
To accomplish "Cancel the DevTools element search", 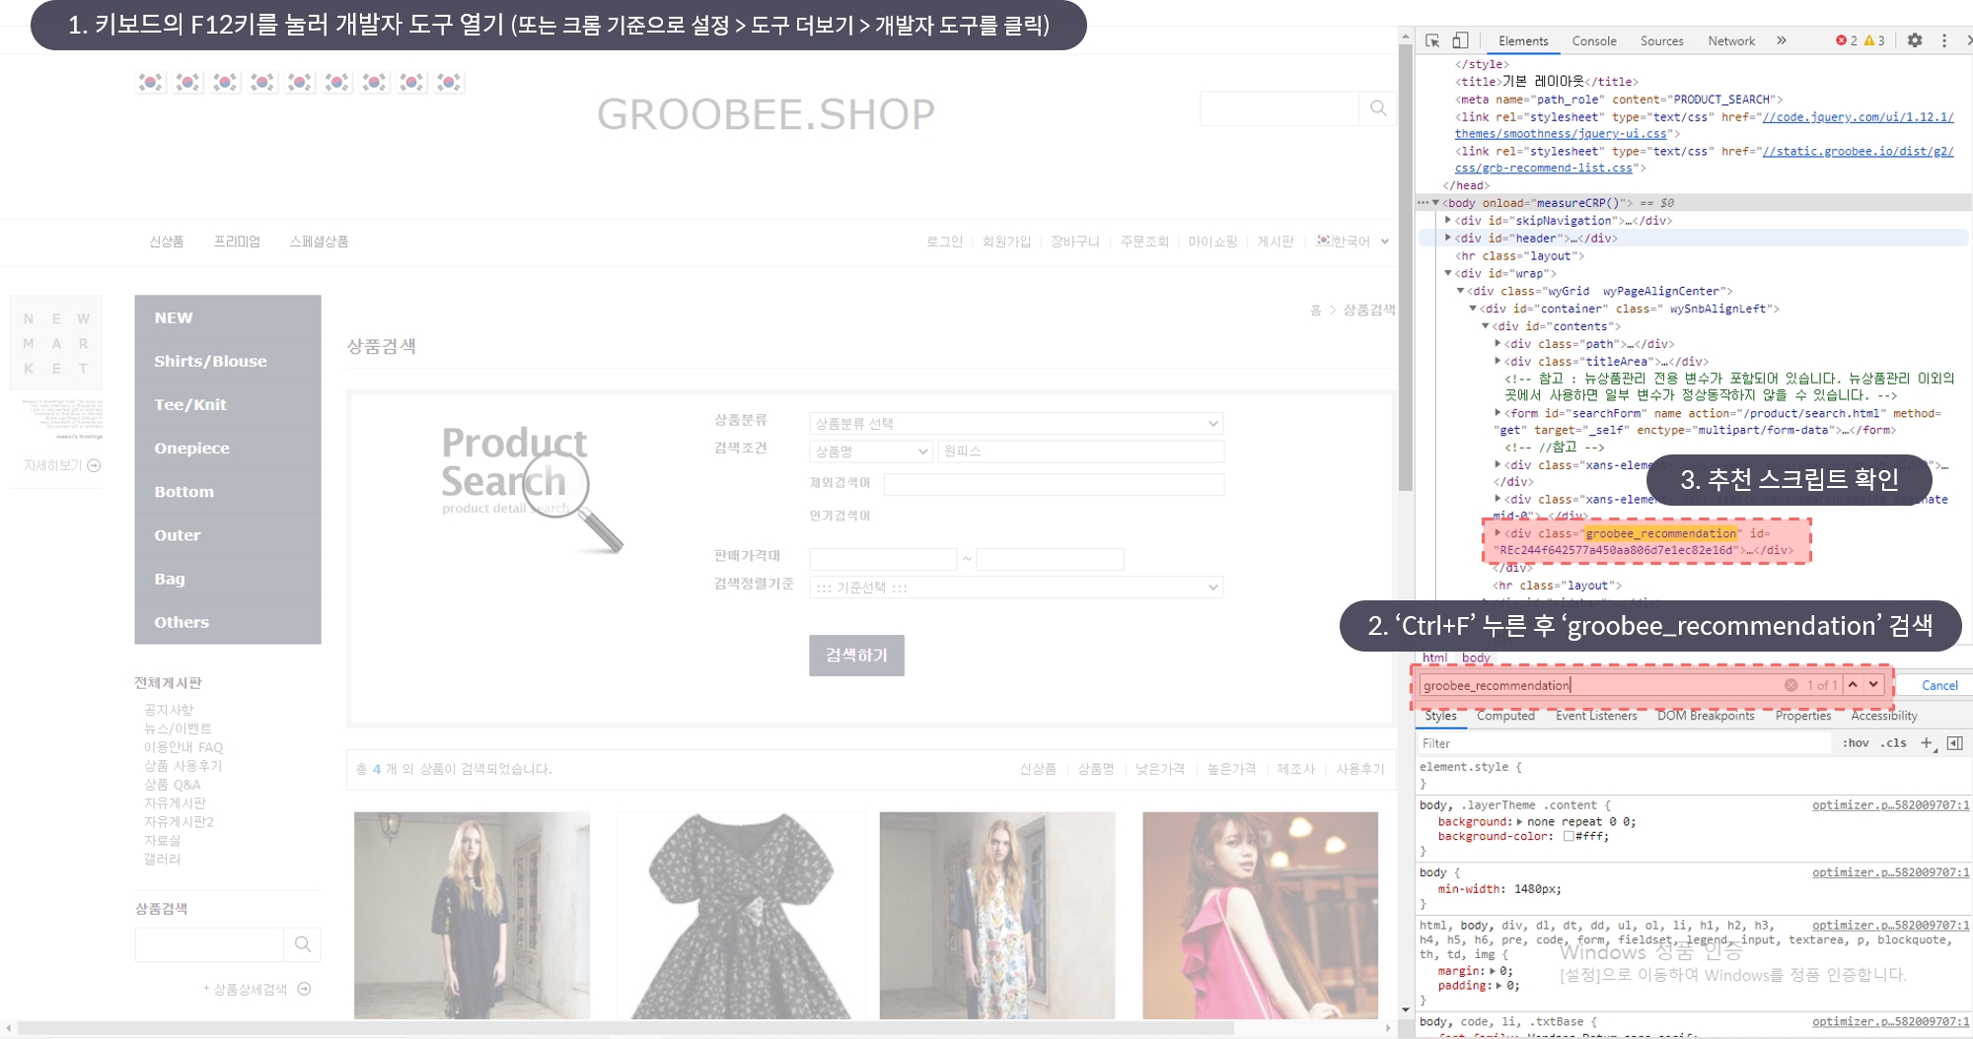I will [1938, 685].
